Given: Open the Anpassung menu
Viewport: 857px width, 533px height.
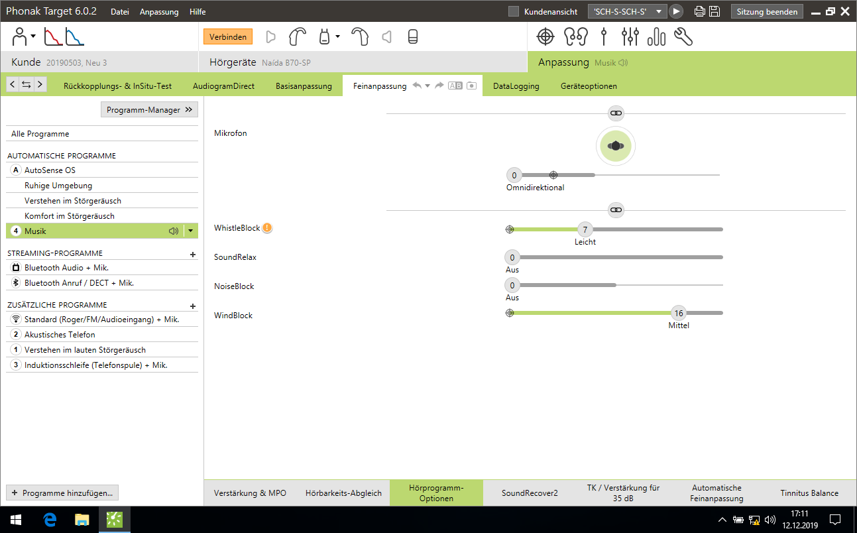Looking at the screenshot, I should (158, 12).
